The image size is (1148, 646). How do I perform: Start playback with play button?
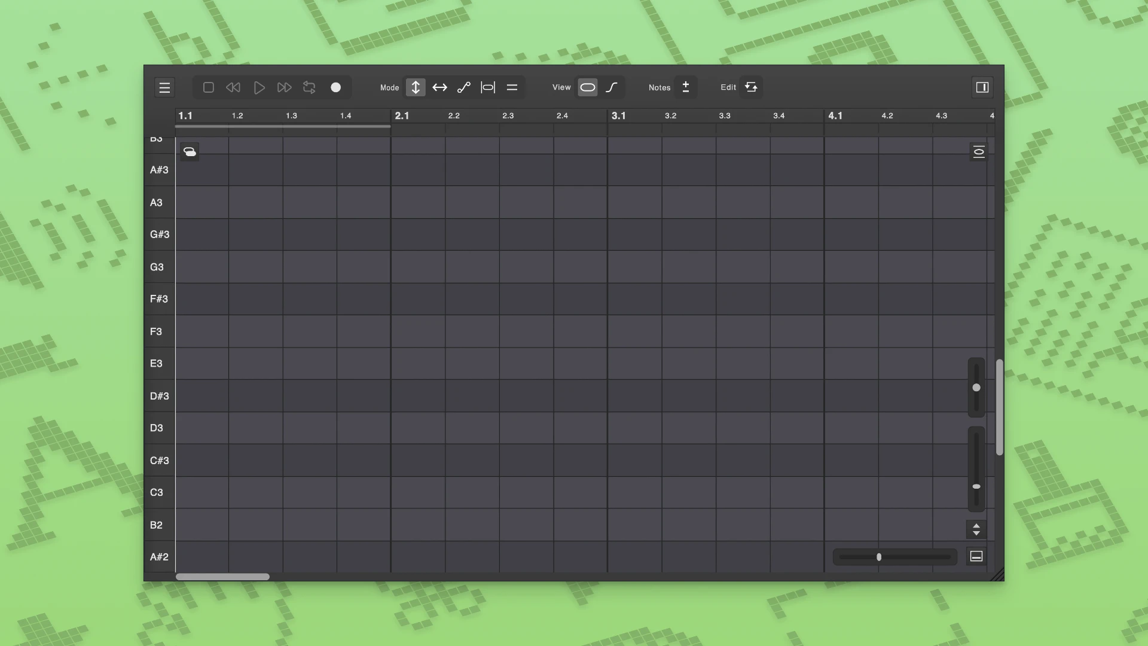(259, 87)
